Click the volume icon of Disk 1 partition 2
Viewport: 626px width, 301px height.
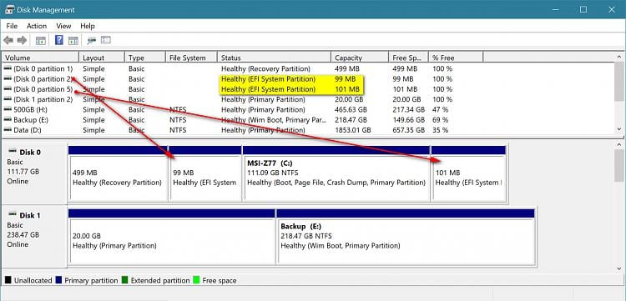pyautogui.click(x=8, y=99)
